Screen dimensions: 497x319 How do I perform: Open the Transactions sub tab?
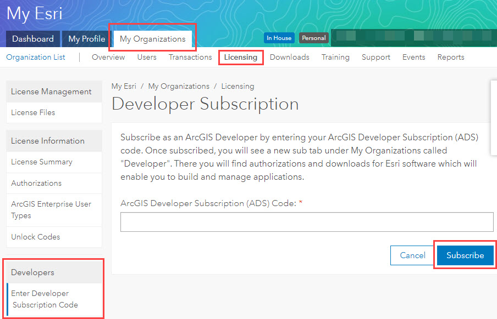click(190, 57)
